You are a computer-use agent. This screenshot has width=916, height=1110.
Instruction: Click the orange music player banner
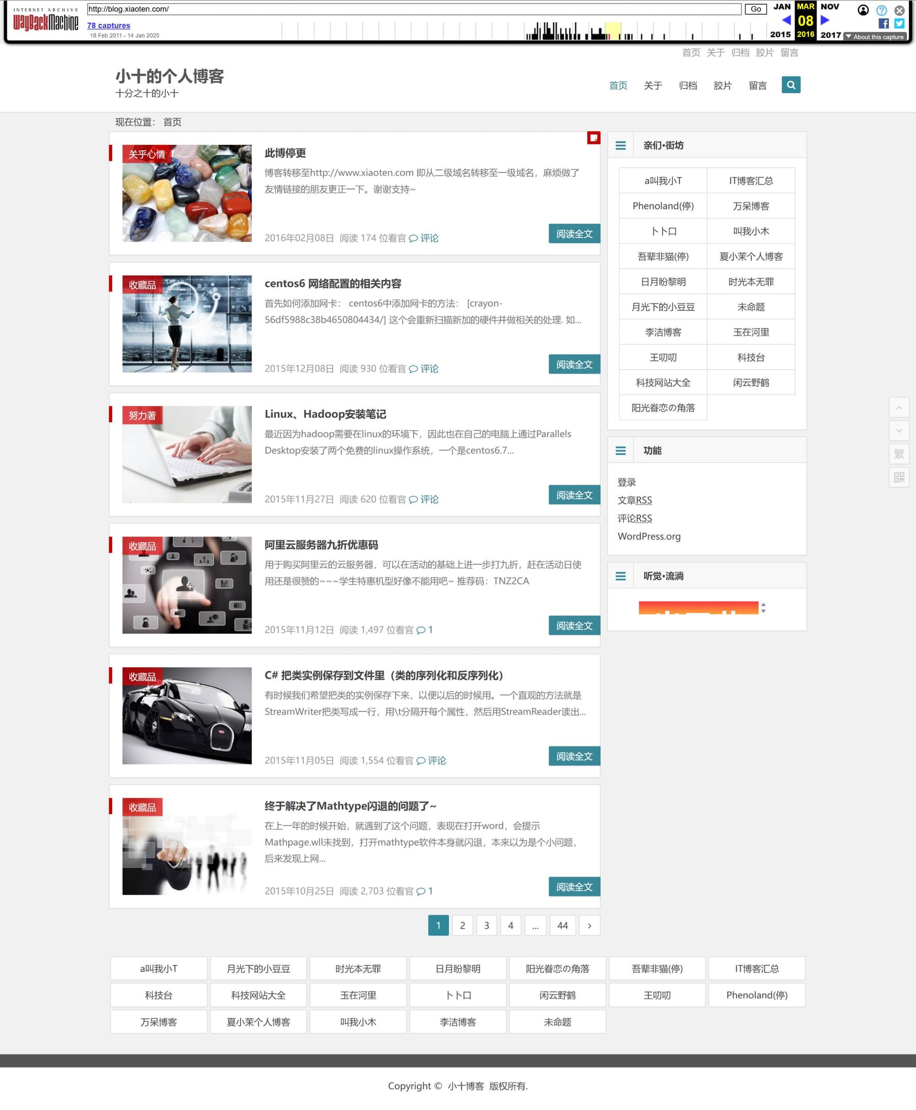(x=698, y=607)
